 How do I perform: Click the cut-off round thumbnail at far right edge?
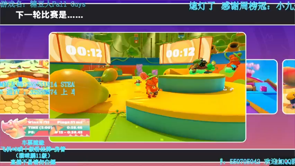tap(289, 87)
